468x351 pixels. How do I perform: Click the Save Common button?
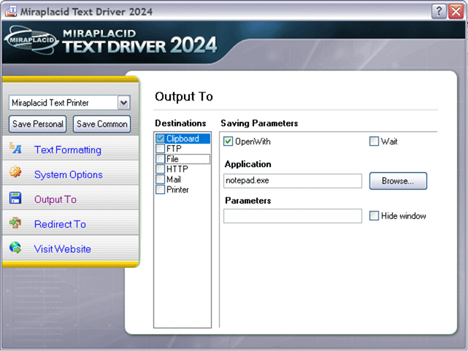click(x=101, y=124)
